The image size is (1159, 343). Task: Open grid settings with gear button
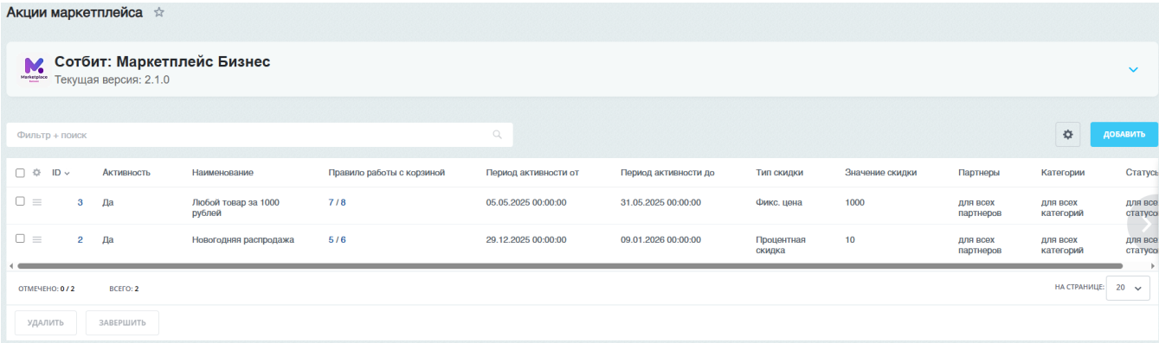1067,134
